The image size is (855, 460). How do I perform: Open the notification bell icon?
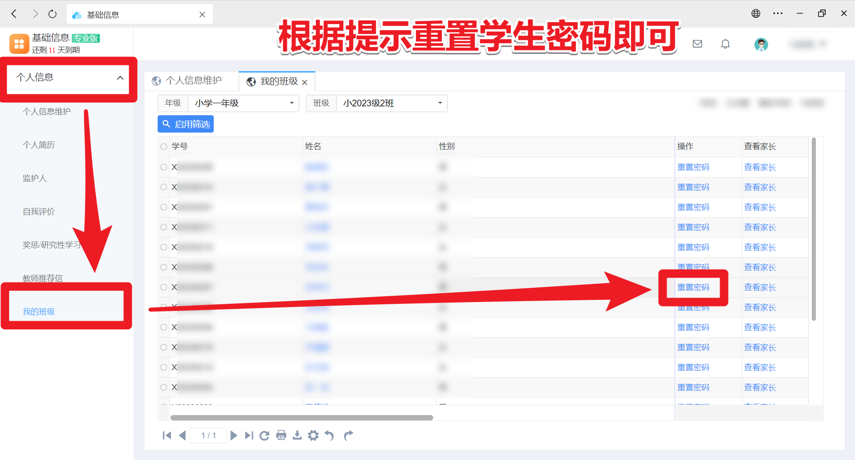(725, 44)
